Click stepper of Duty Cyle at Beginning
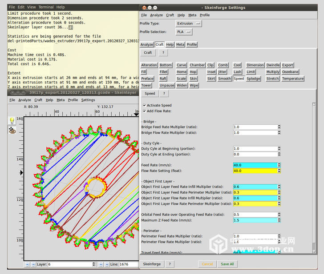Screen dimensions: 324x274 point(279,149)
